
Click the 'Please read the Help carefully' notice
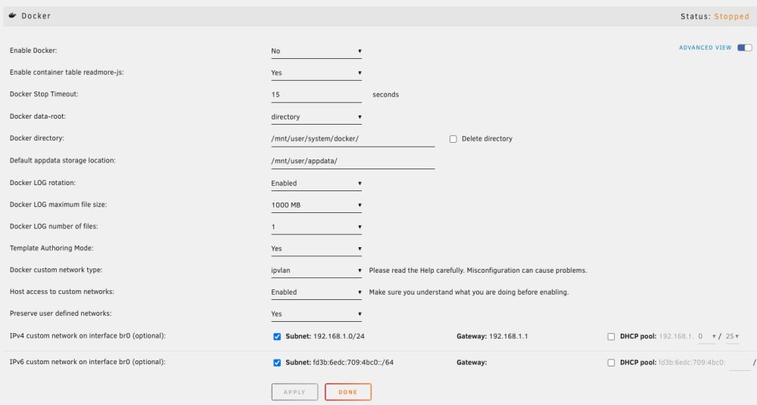click(x=478, y=271)
